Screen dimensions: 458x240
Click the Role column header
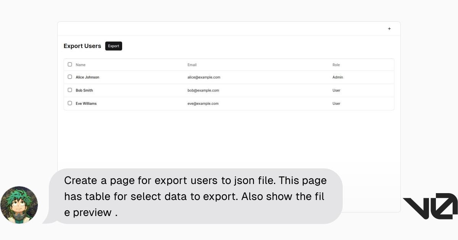pyautogui.click(x=336, y=65)
